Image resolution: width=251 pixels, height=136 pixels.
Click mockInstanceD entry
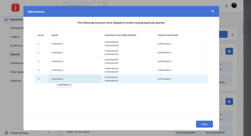[111, 54]
